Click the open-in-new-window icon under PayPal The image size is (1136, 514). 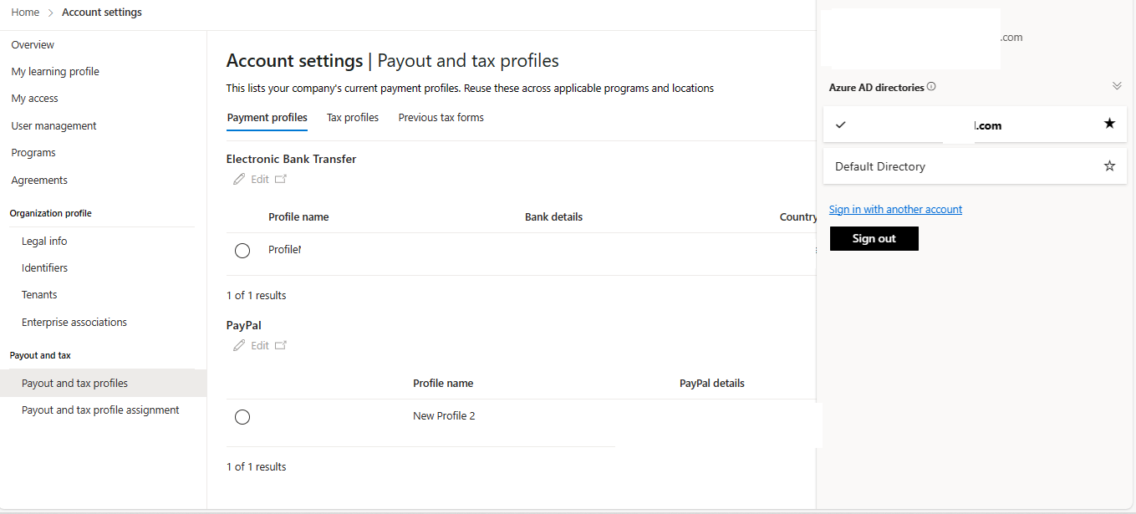[281, 345]
